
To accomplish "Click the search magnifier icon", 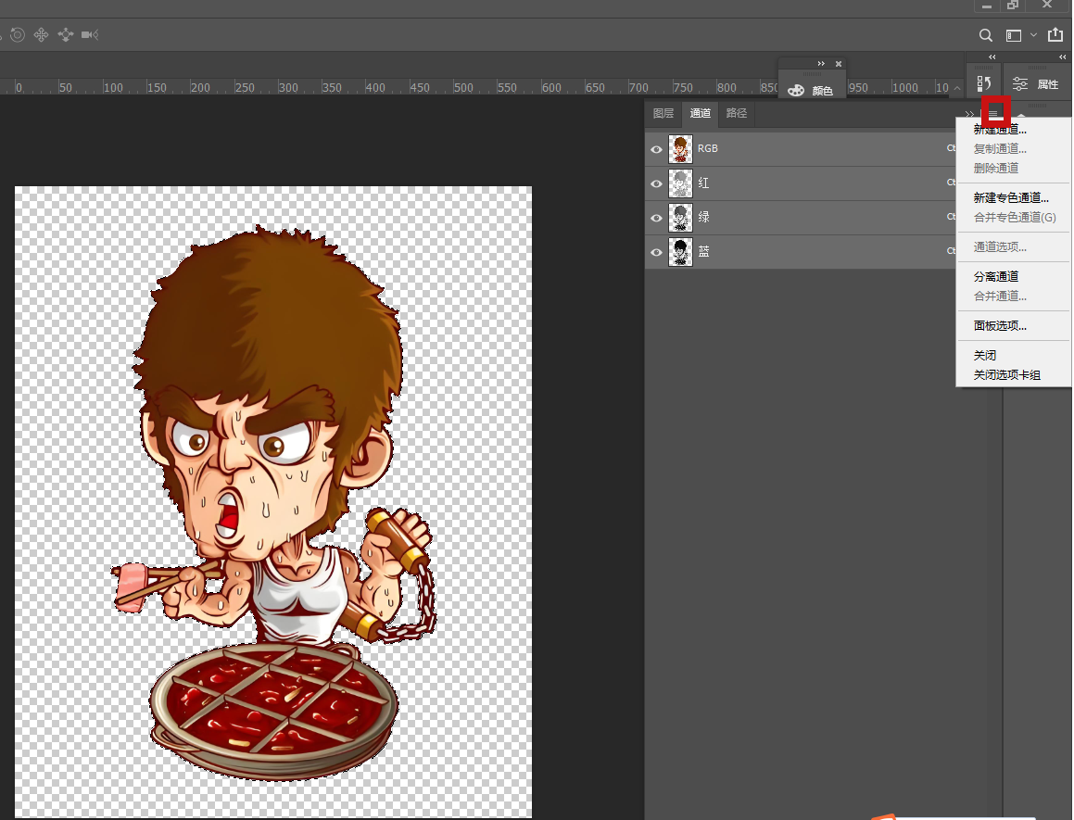I will pyautogui.click(x=986, y=35).
